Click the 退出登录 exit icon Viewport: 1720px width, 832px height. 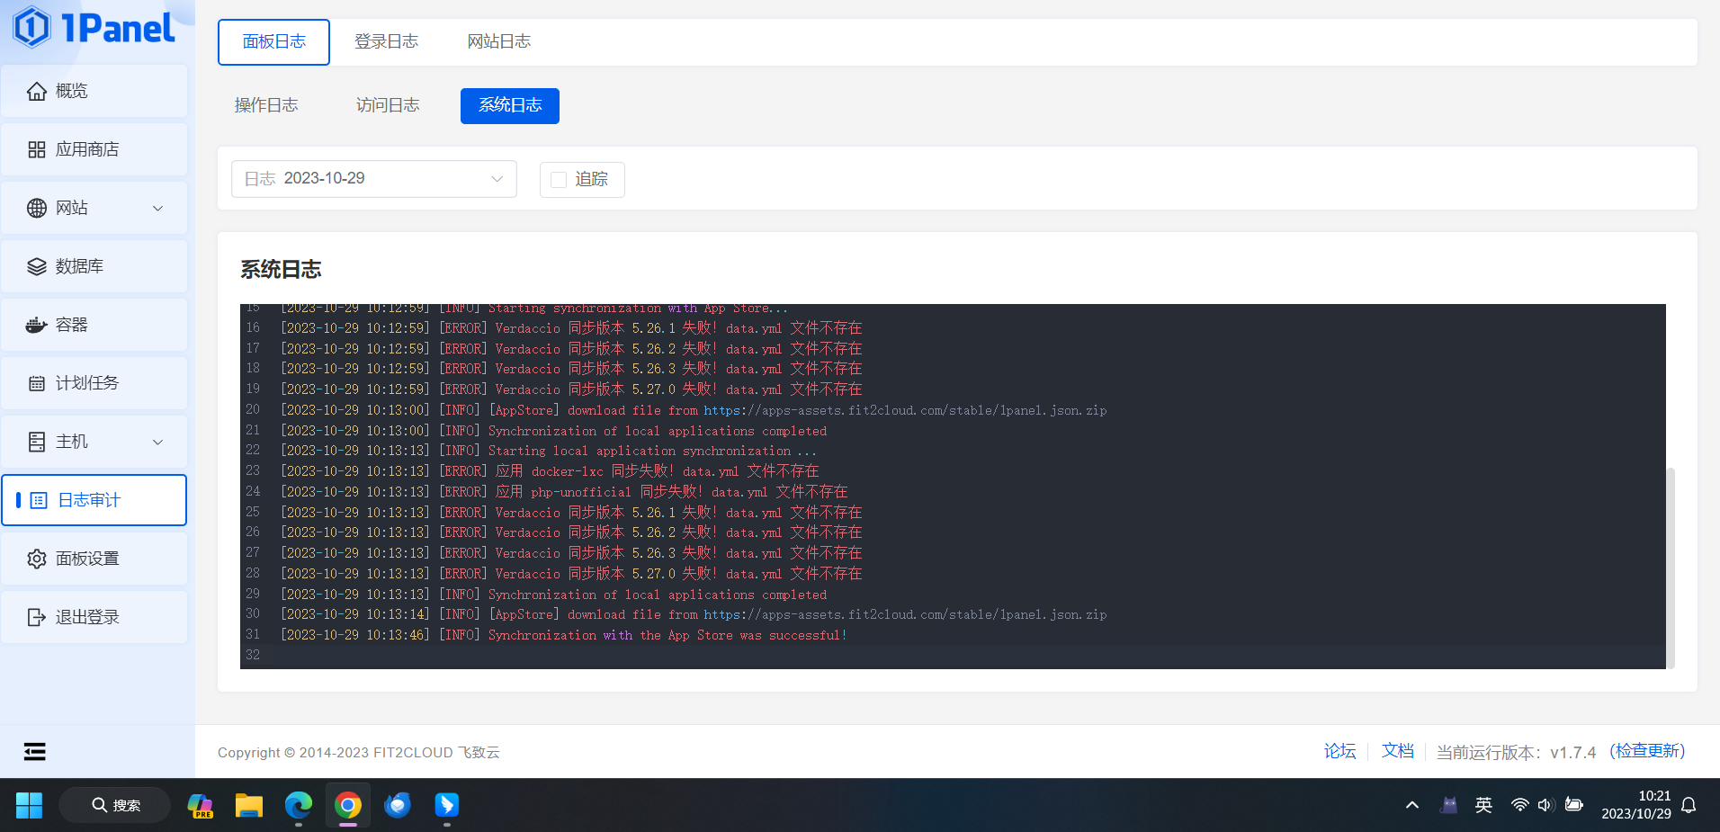[37, 617]
